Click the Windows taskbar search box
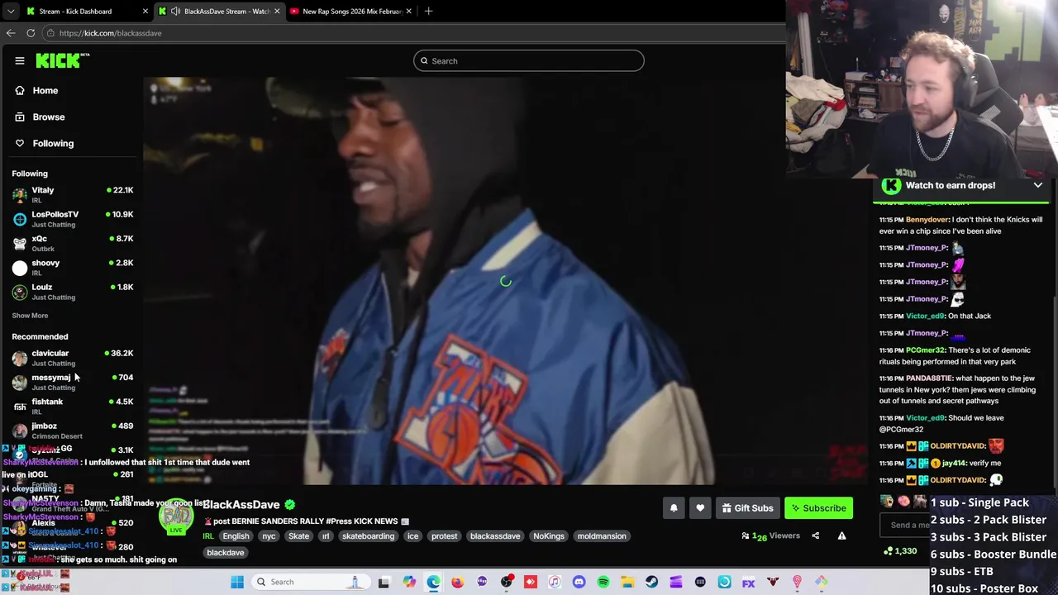Viewport: 1058px width, 595px height. pyautogui.click(x=310, y=582)
